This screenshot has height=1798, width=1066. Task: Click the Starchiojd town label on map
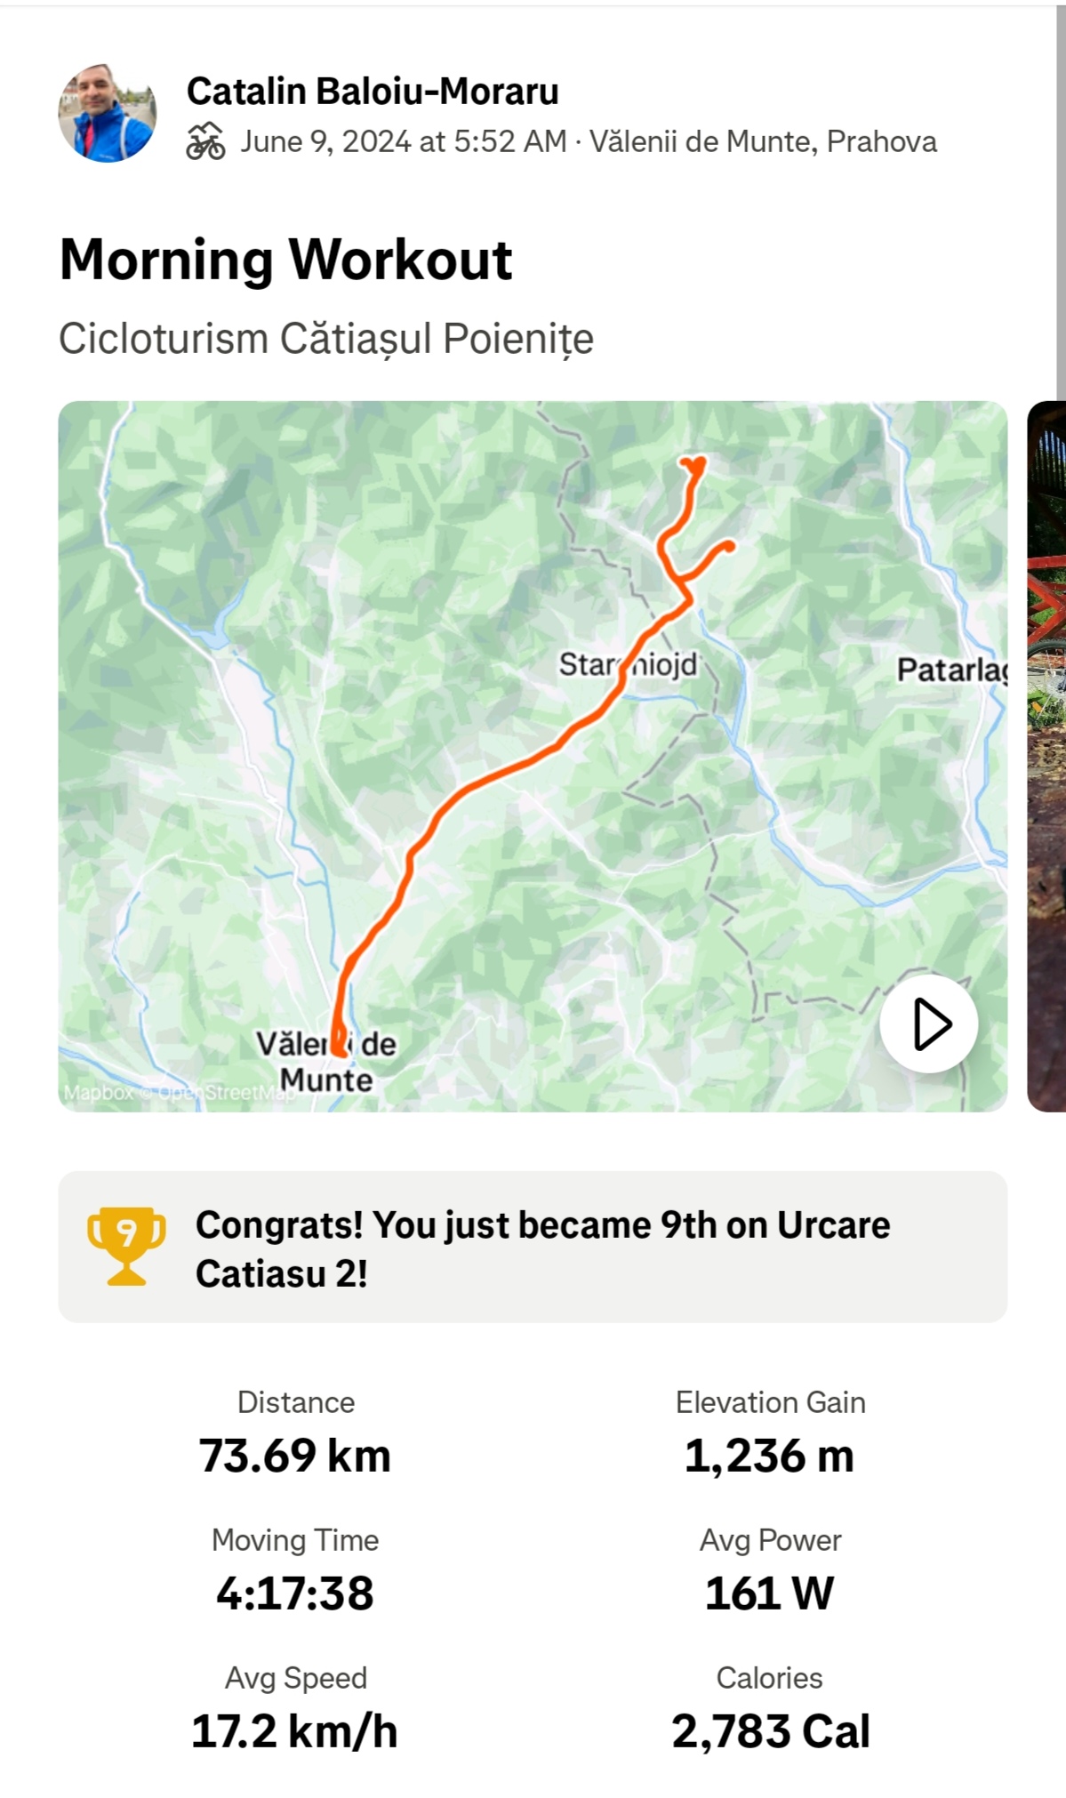pyautogui.click(x=628, y=664)
